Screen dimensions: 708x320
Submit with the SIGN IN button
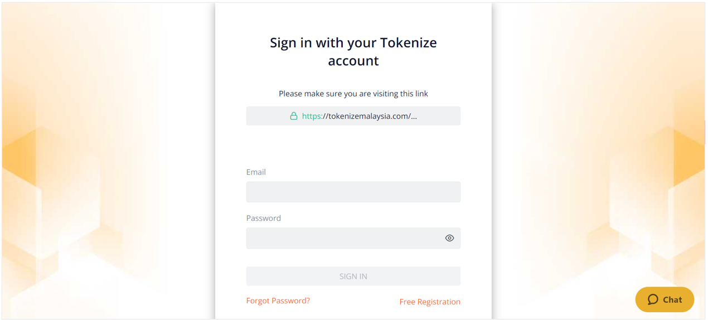pos(353,277)
